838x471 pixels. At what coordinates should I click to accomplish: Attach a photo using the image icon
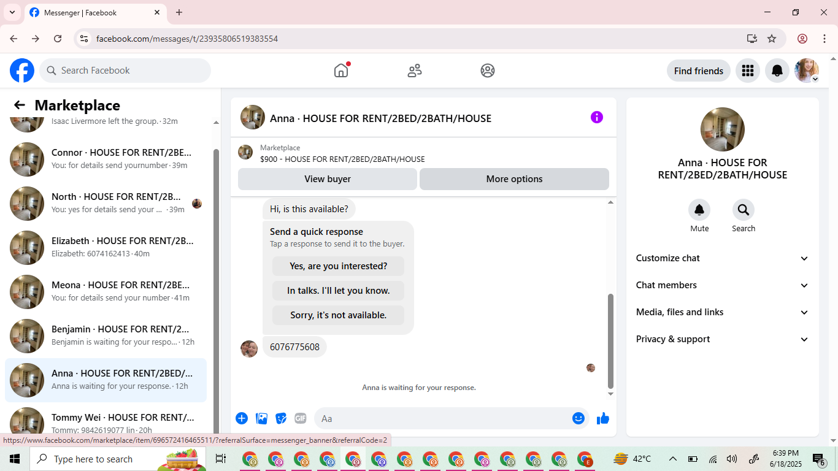262,418
